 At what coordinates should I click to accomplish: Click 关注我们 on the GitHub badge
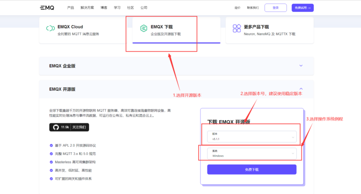pos(79,127)
